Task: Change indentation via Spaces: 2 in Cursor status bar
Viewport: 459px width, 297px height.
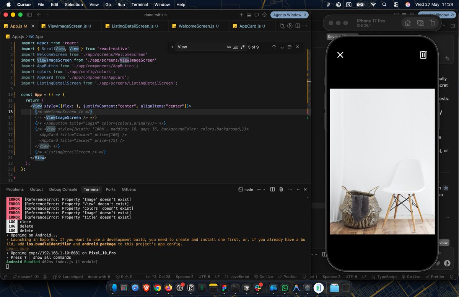Action: 184,277
